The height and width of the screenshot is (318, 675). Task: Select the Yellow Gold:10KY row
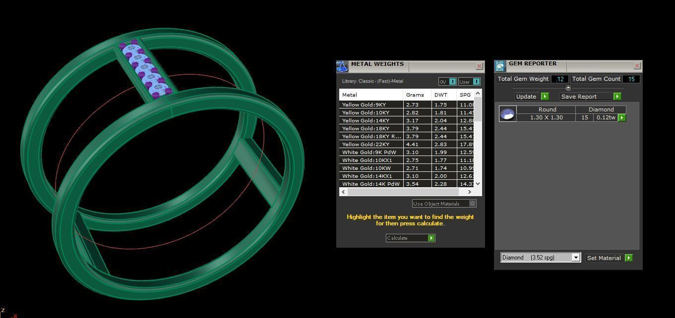coord(407,112)
